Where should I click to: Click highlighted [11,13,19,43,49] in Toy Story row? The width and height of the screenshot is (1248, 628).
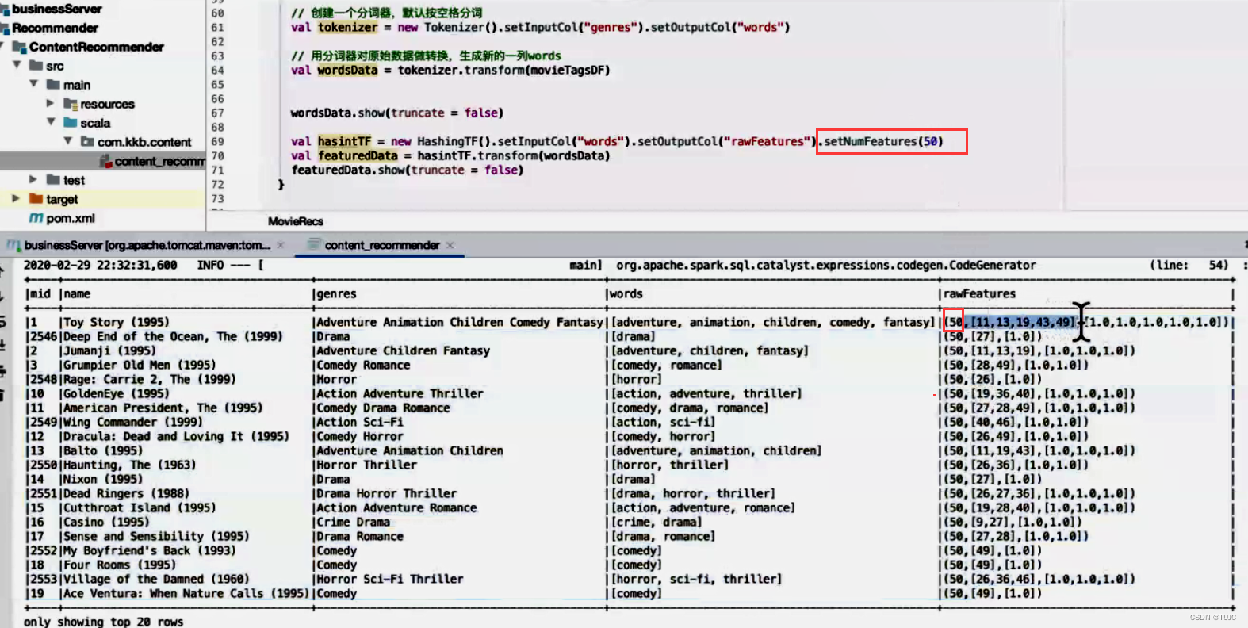[1024, 322]
